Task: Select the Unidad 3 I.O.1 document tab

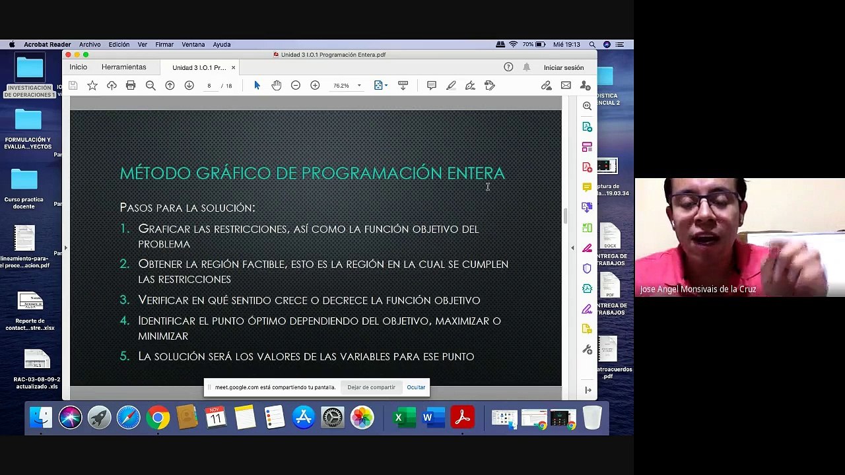Action: coord(199,67)
